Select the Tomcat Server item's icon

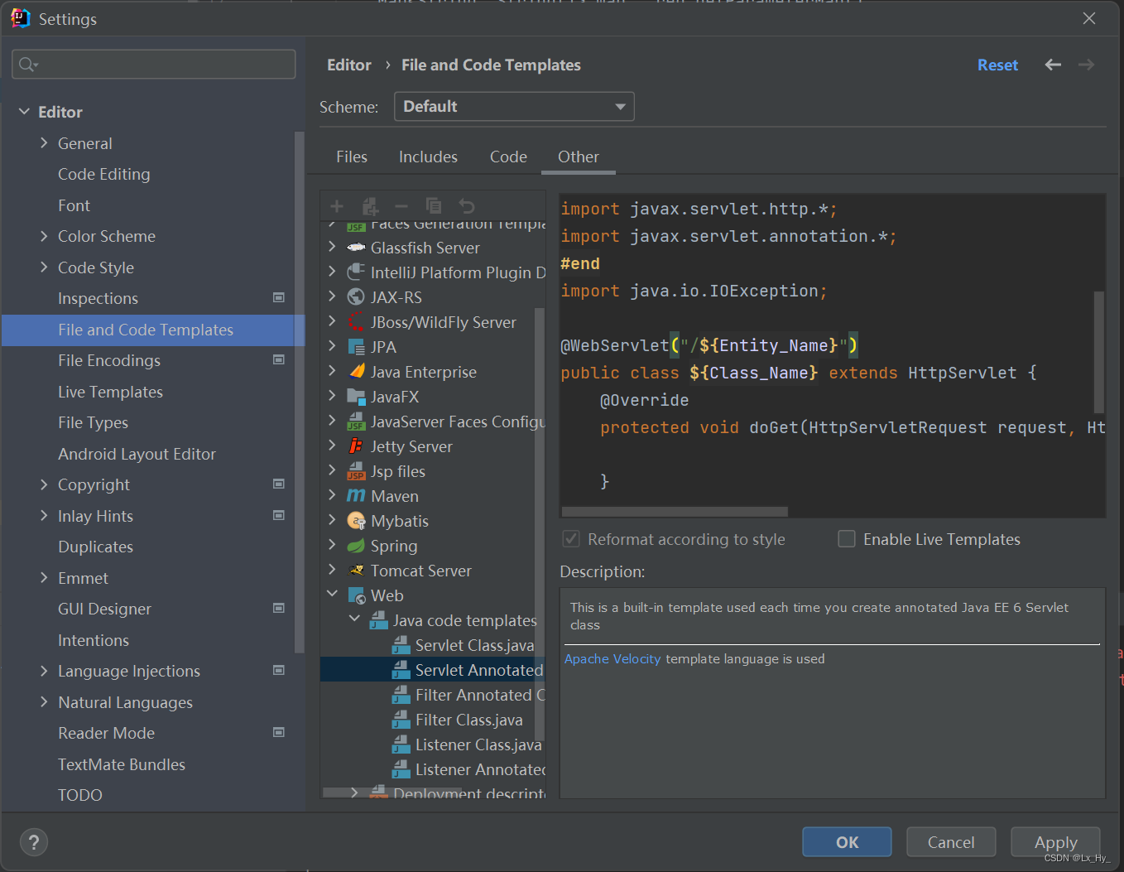(356, 571)
